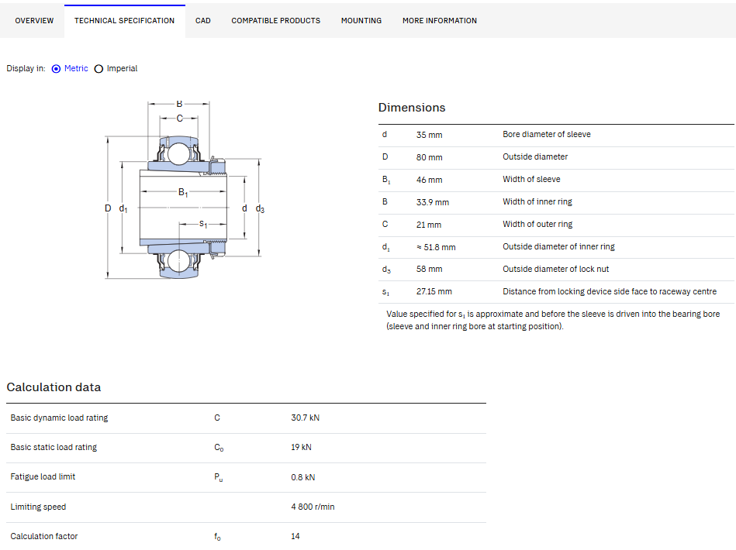Click the Pu symbol in Calculation data
Image resolution: width=736 pixels, height=550 pixels.
219,477
